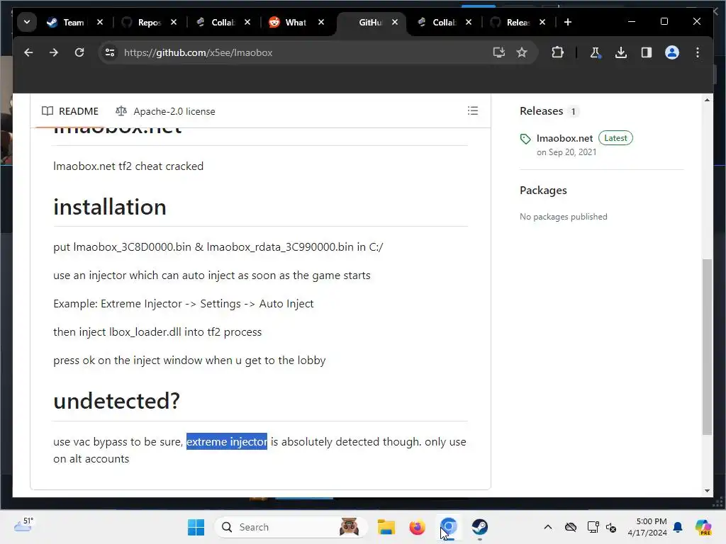
Task: Close the Team tab
Action: [x=100, y=22]
